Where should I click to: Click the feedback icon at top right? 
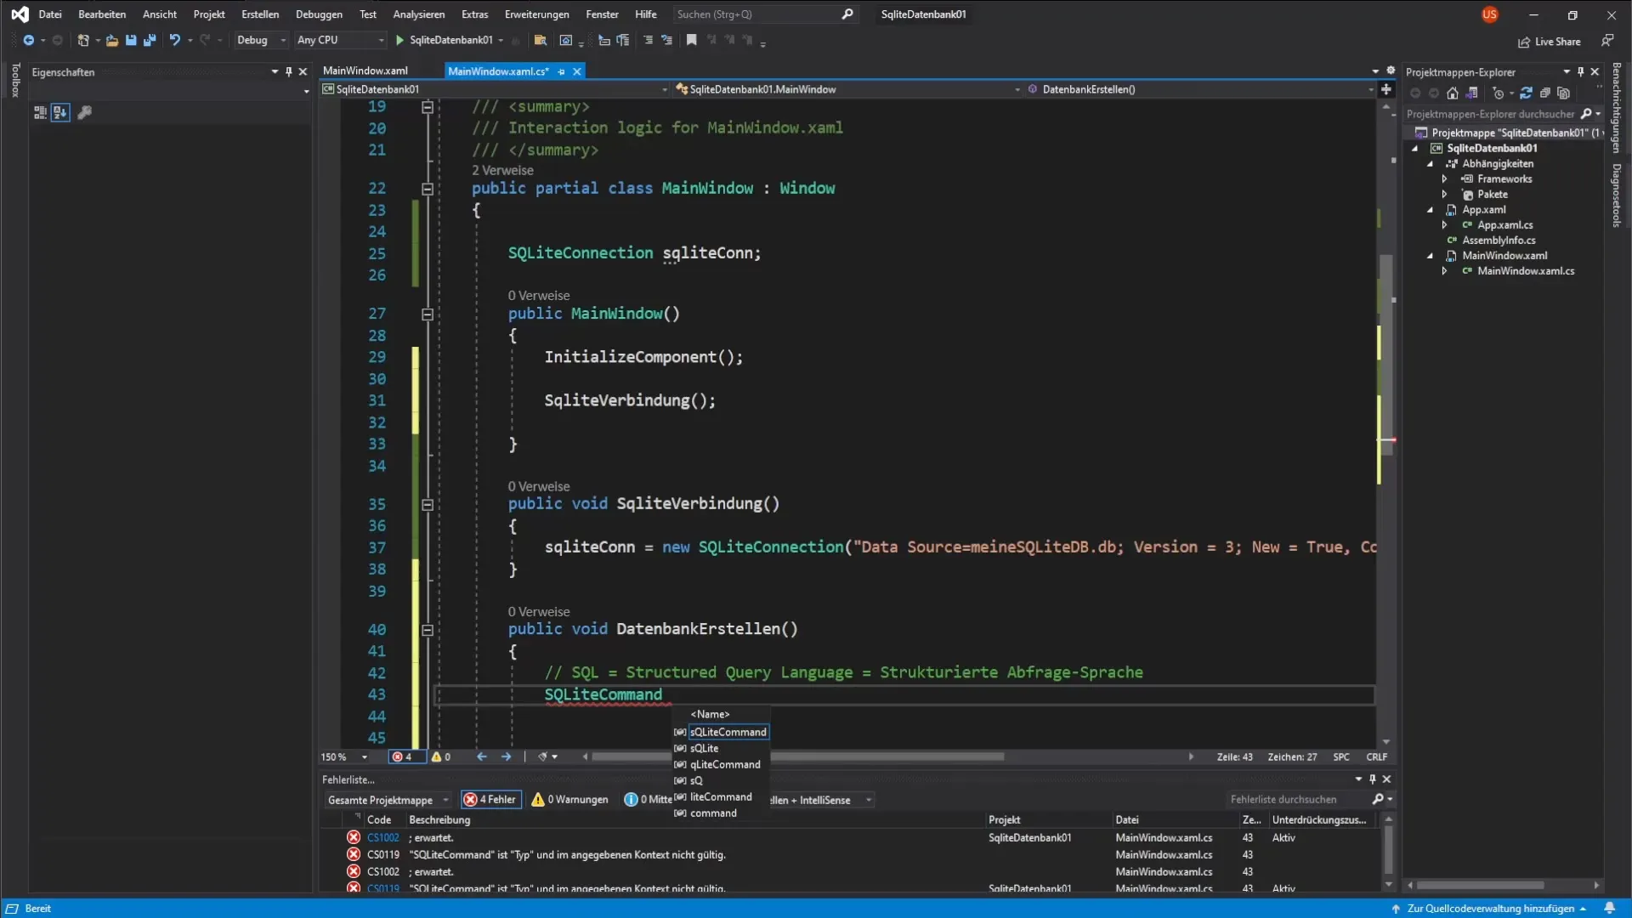(x=1607, y=41)
